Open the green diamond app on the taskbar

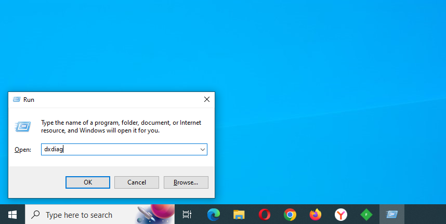pos(366,214)
